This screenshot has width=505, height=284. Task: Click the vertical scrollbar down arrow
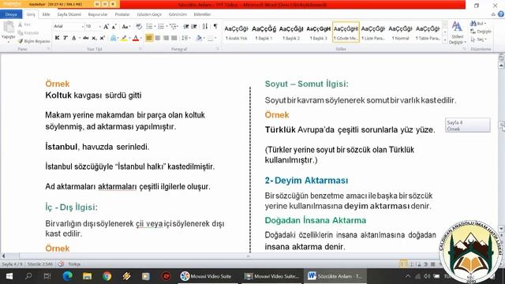click(501, 229)
